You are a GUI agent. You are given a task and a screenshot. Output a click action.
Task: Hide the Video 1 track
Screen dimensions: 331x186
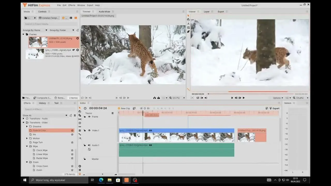coord(89,130)
